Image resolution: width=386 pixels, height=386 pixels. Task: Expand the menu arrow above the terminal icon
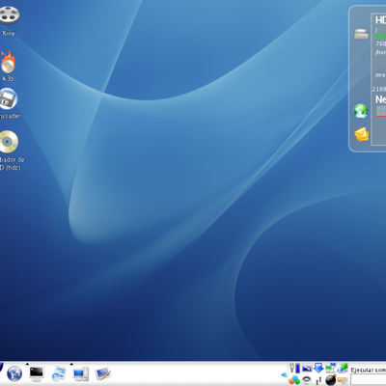coord(27,364)
